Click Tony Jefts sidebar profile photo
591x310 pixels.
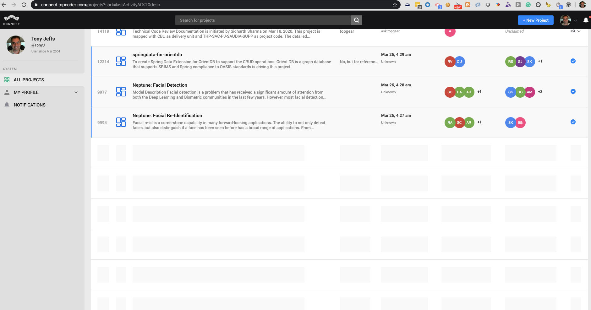16,45
